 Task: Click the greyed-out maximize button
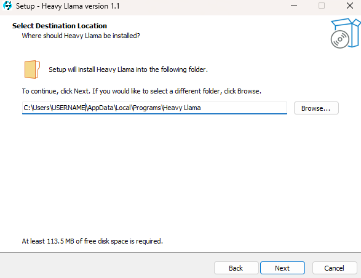[x=322, y=6]
